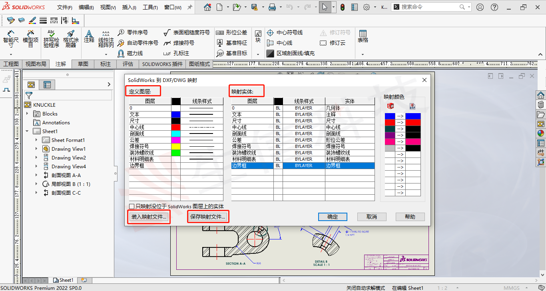Switch to the 草图 tab
Image resolution: width=546 pixels, height=291 pixels.
pyautogui.click(x=83, y=64)
